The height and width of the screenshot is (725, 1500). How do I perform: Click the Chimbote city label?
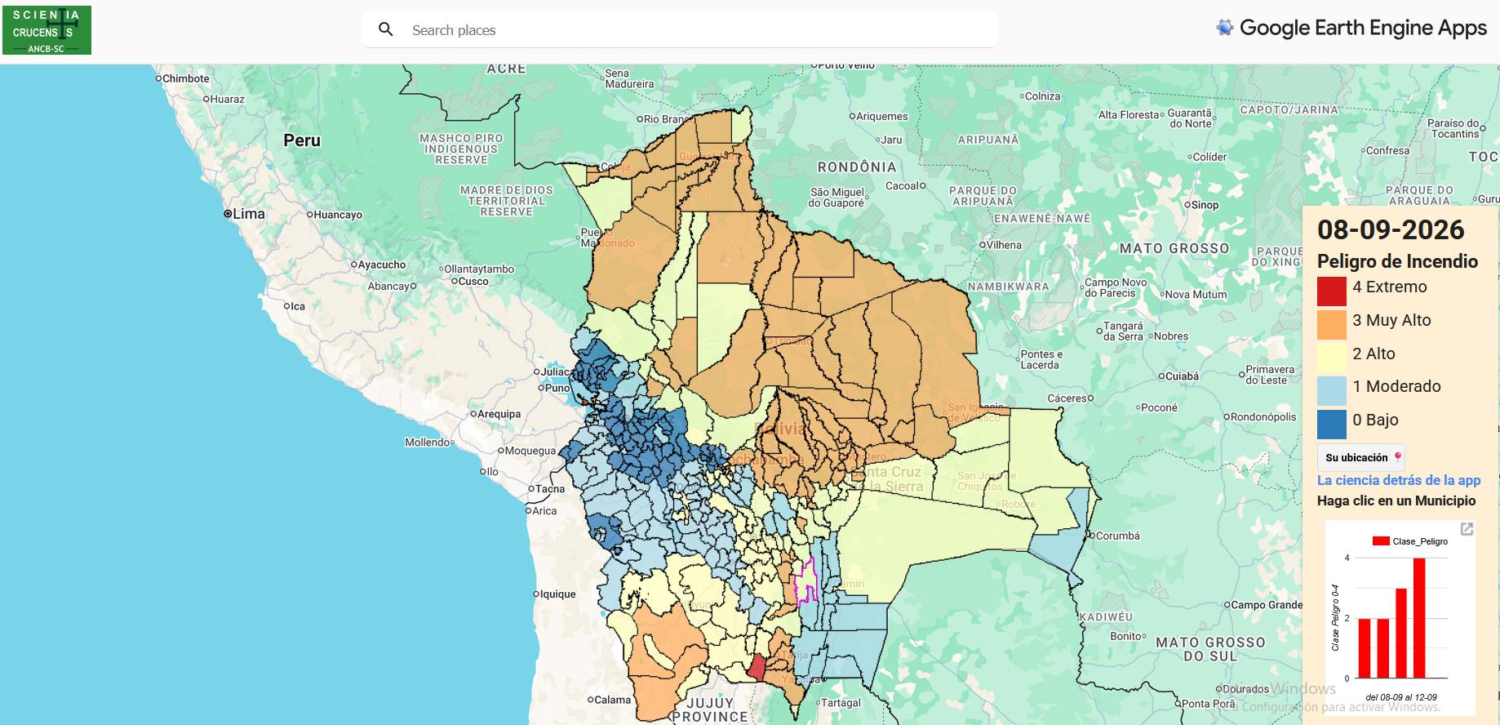[x=185, y=79]
